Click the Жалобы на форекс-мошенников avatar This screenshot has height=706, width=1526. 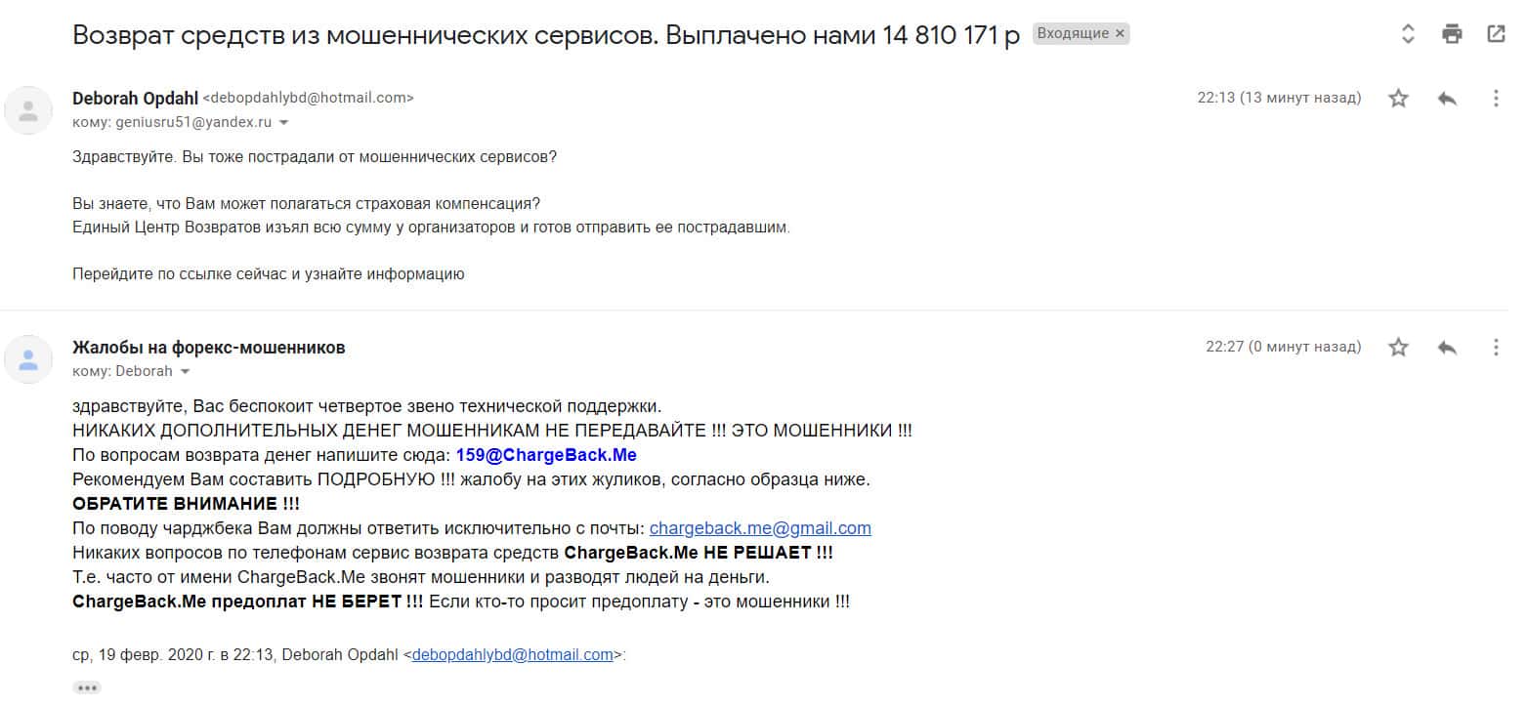pos(28,359)
